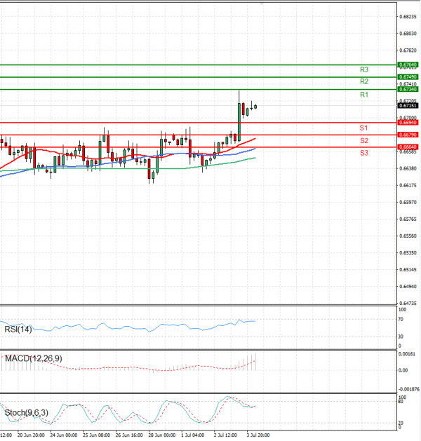
Task: Click the R3 resistance label
Action: click(364, 69)
